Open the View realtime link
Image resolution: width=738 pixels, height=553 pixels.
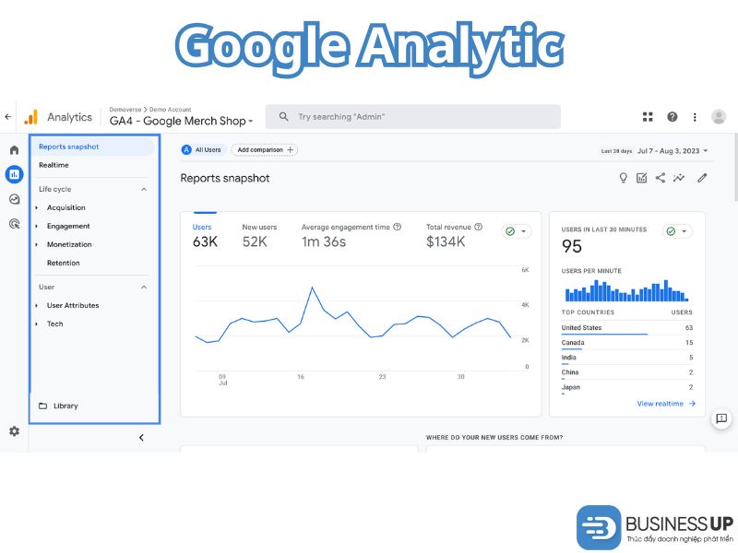click(666, 404)
